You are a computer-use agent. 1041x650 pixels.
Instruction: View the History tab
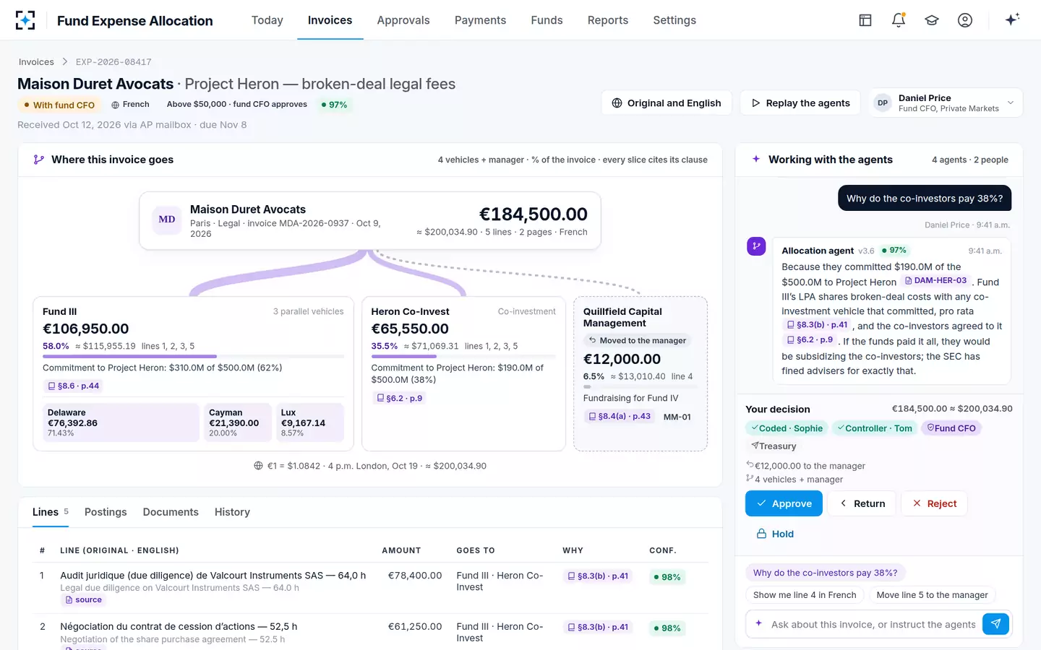click(232, 512)
